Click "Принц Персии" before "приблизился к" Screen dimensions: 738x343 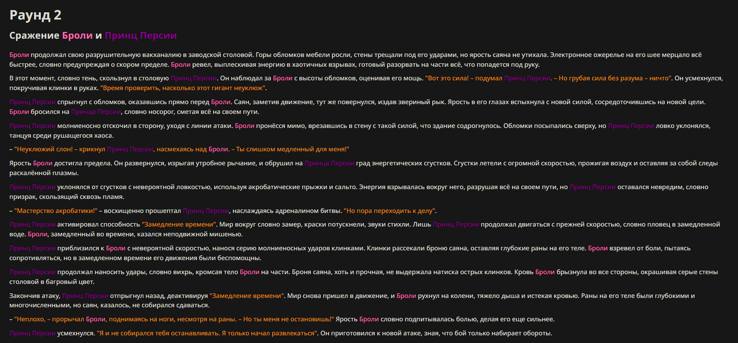(32, 248)
